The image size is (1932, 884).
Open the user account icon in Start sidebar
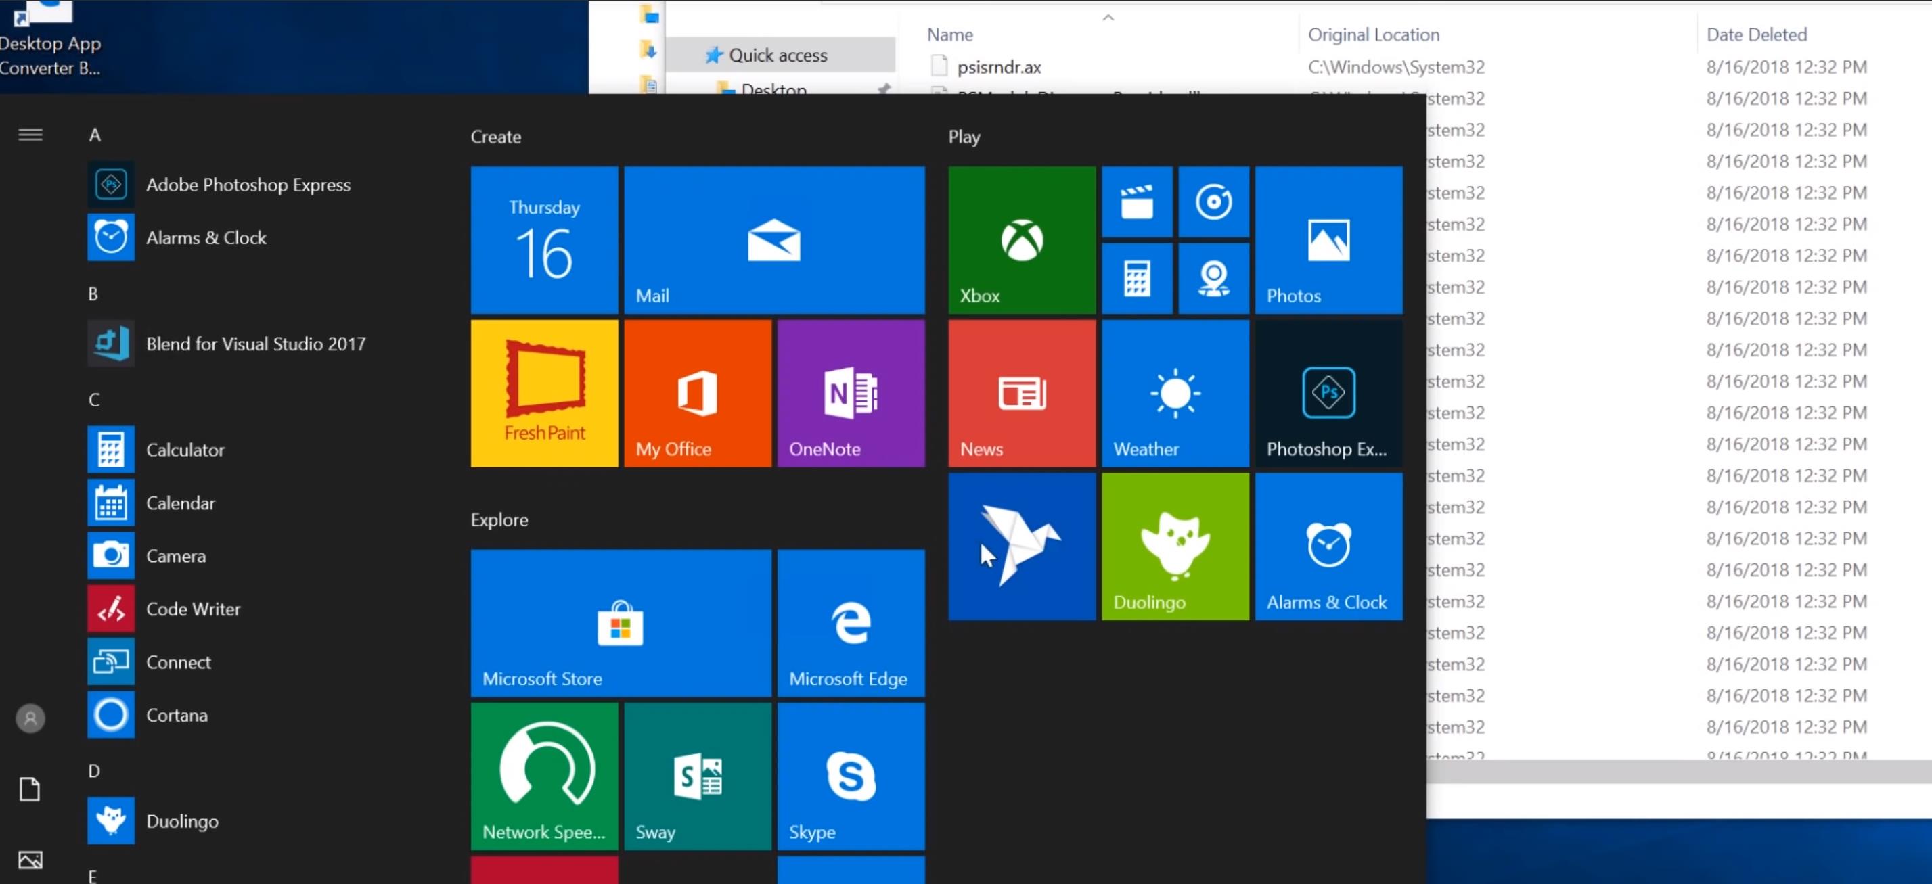(x=30, y=718)
